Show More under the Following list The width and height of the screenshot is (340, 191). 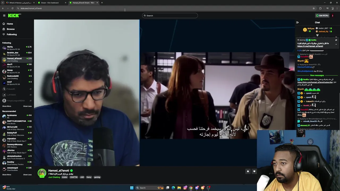(7, 106)
